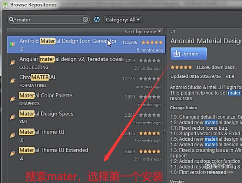Open the search history magnifier icon
The height and width of the screenshot is (183, 242).
tap(12, 20)
